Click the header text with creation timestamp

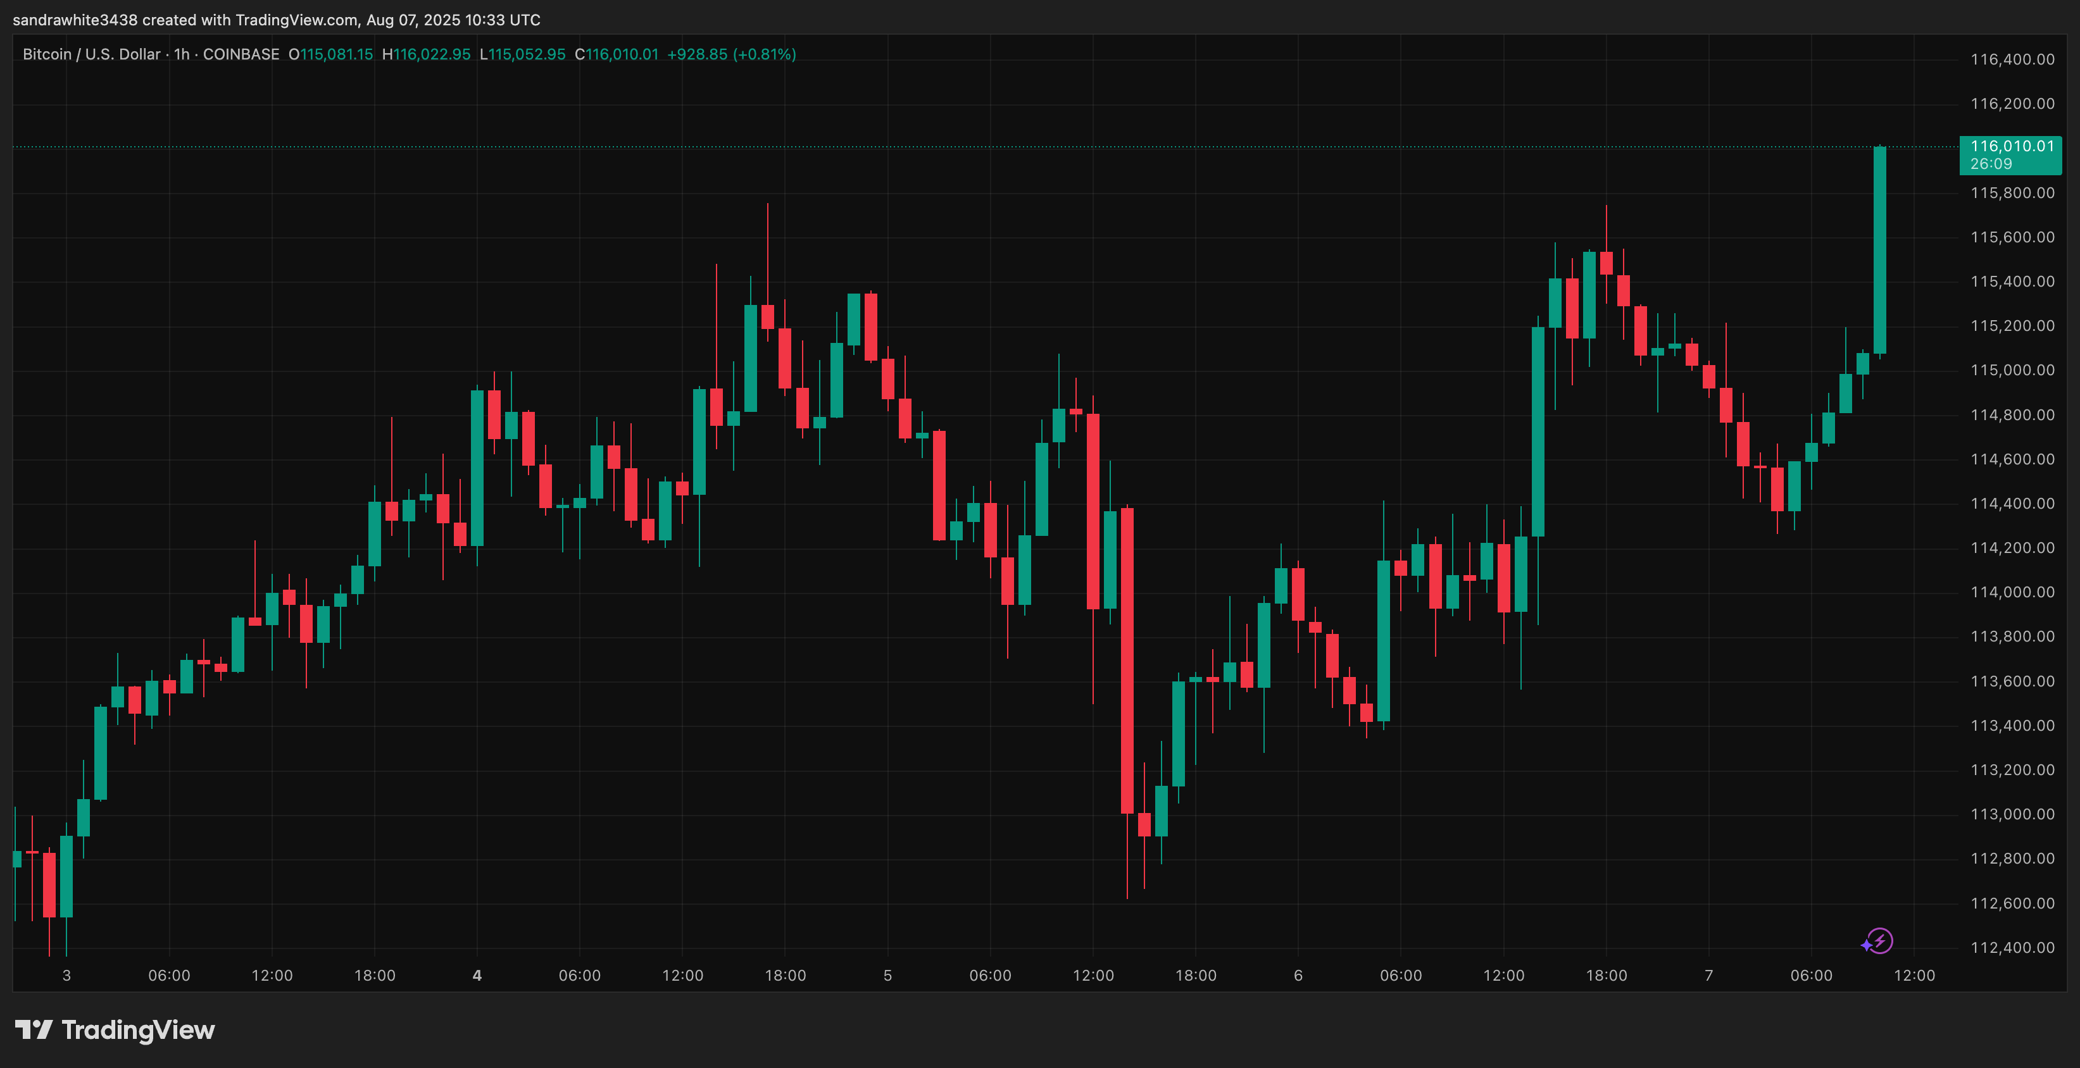276,20
